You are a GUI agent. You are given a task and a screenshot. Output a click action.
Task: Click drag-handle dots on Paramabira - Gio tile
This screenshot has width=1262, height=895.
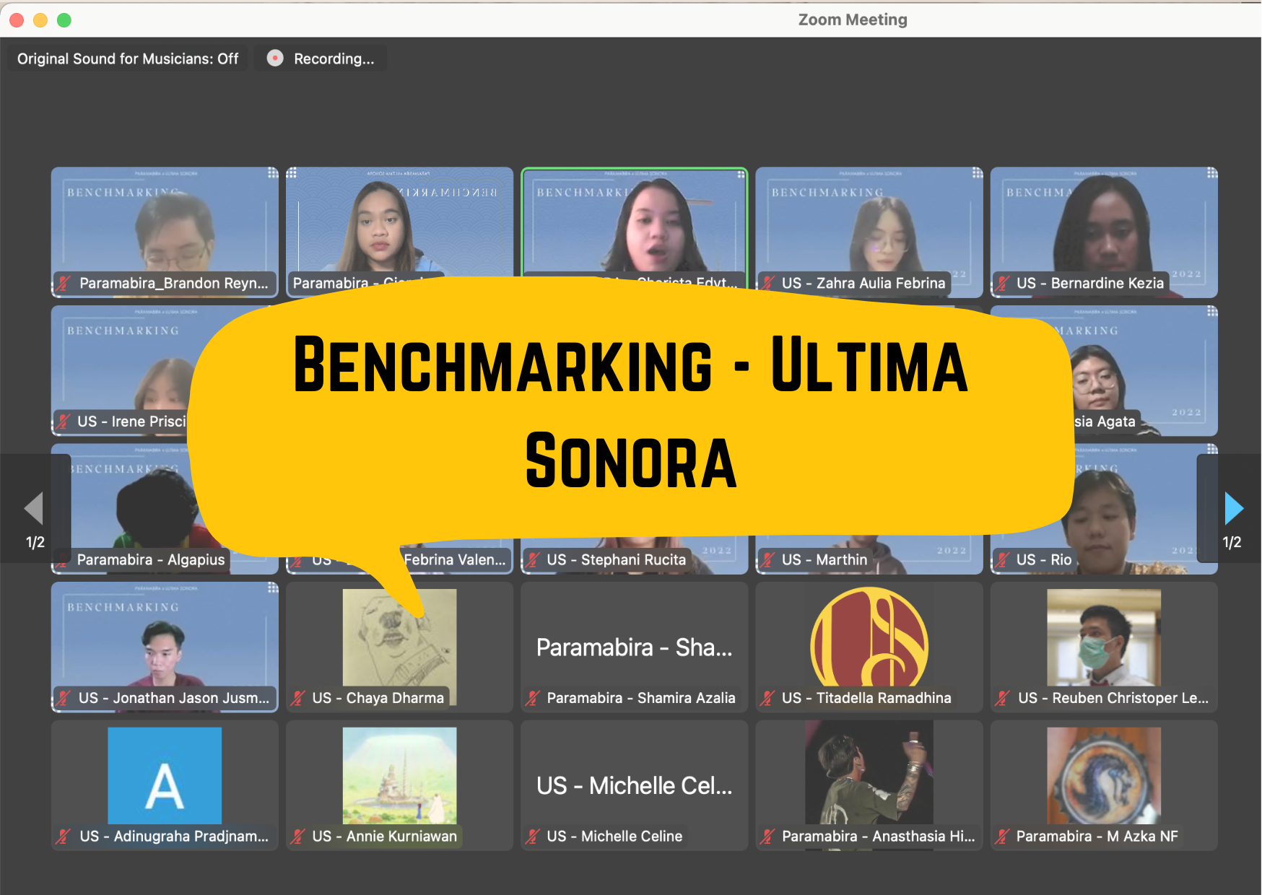(x=292, y=173)
